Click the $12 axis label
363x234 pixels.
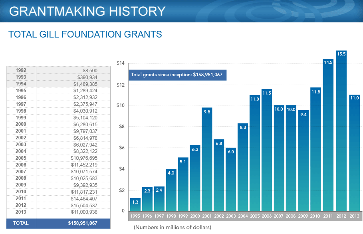[121, 85]
